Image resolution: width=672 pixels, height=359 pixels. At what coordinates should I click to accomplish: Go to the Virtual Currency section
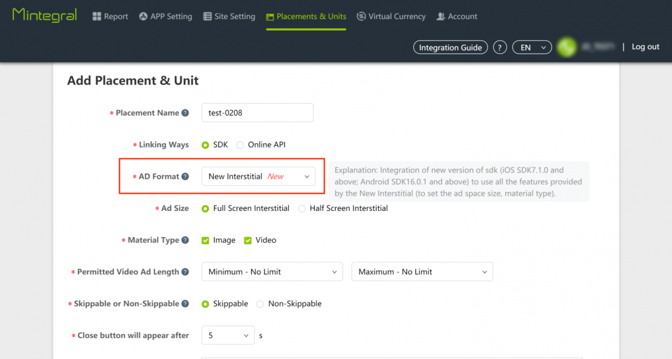click(x=391, y=16)
